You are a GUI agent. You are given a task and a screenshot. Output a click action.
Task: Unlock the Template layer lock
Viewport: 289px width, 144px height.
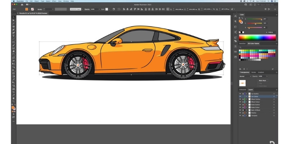click(243, 116)
